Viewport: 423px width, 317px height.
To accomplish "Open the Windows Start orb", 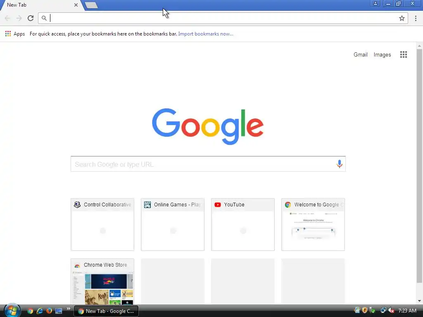I will (x=12, y=311).
